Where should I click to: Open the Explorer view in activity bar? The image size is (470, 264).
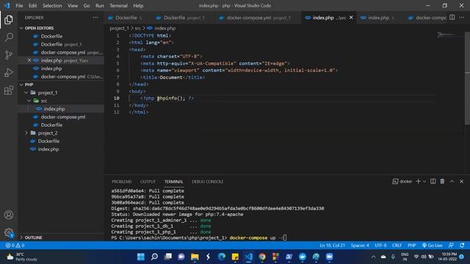(9, 20)
